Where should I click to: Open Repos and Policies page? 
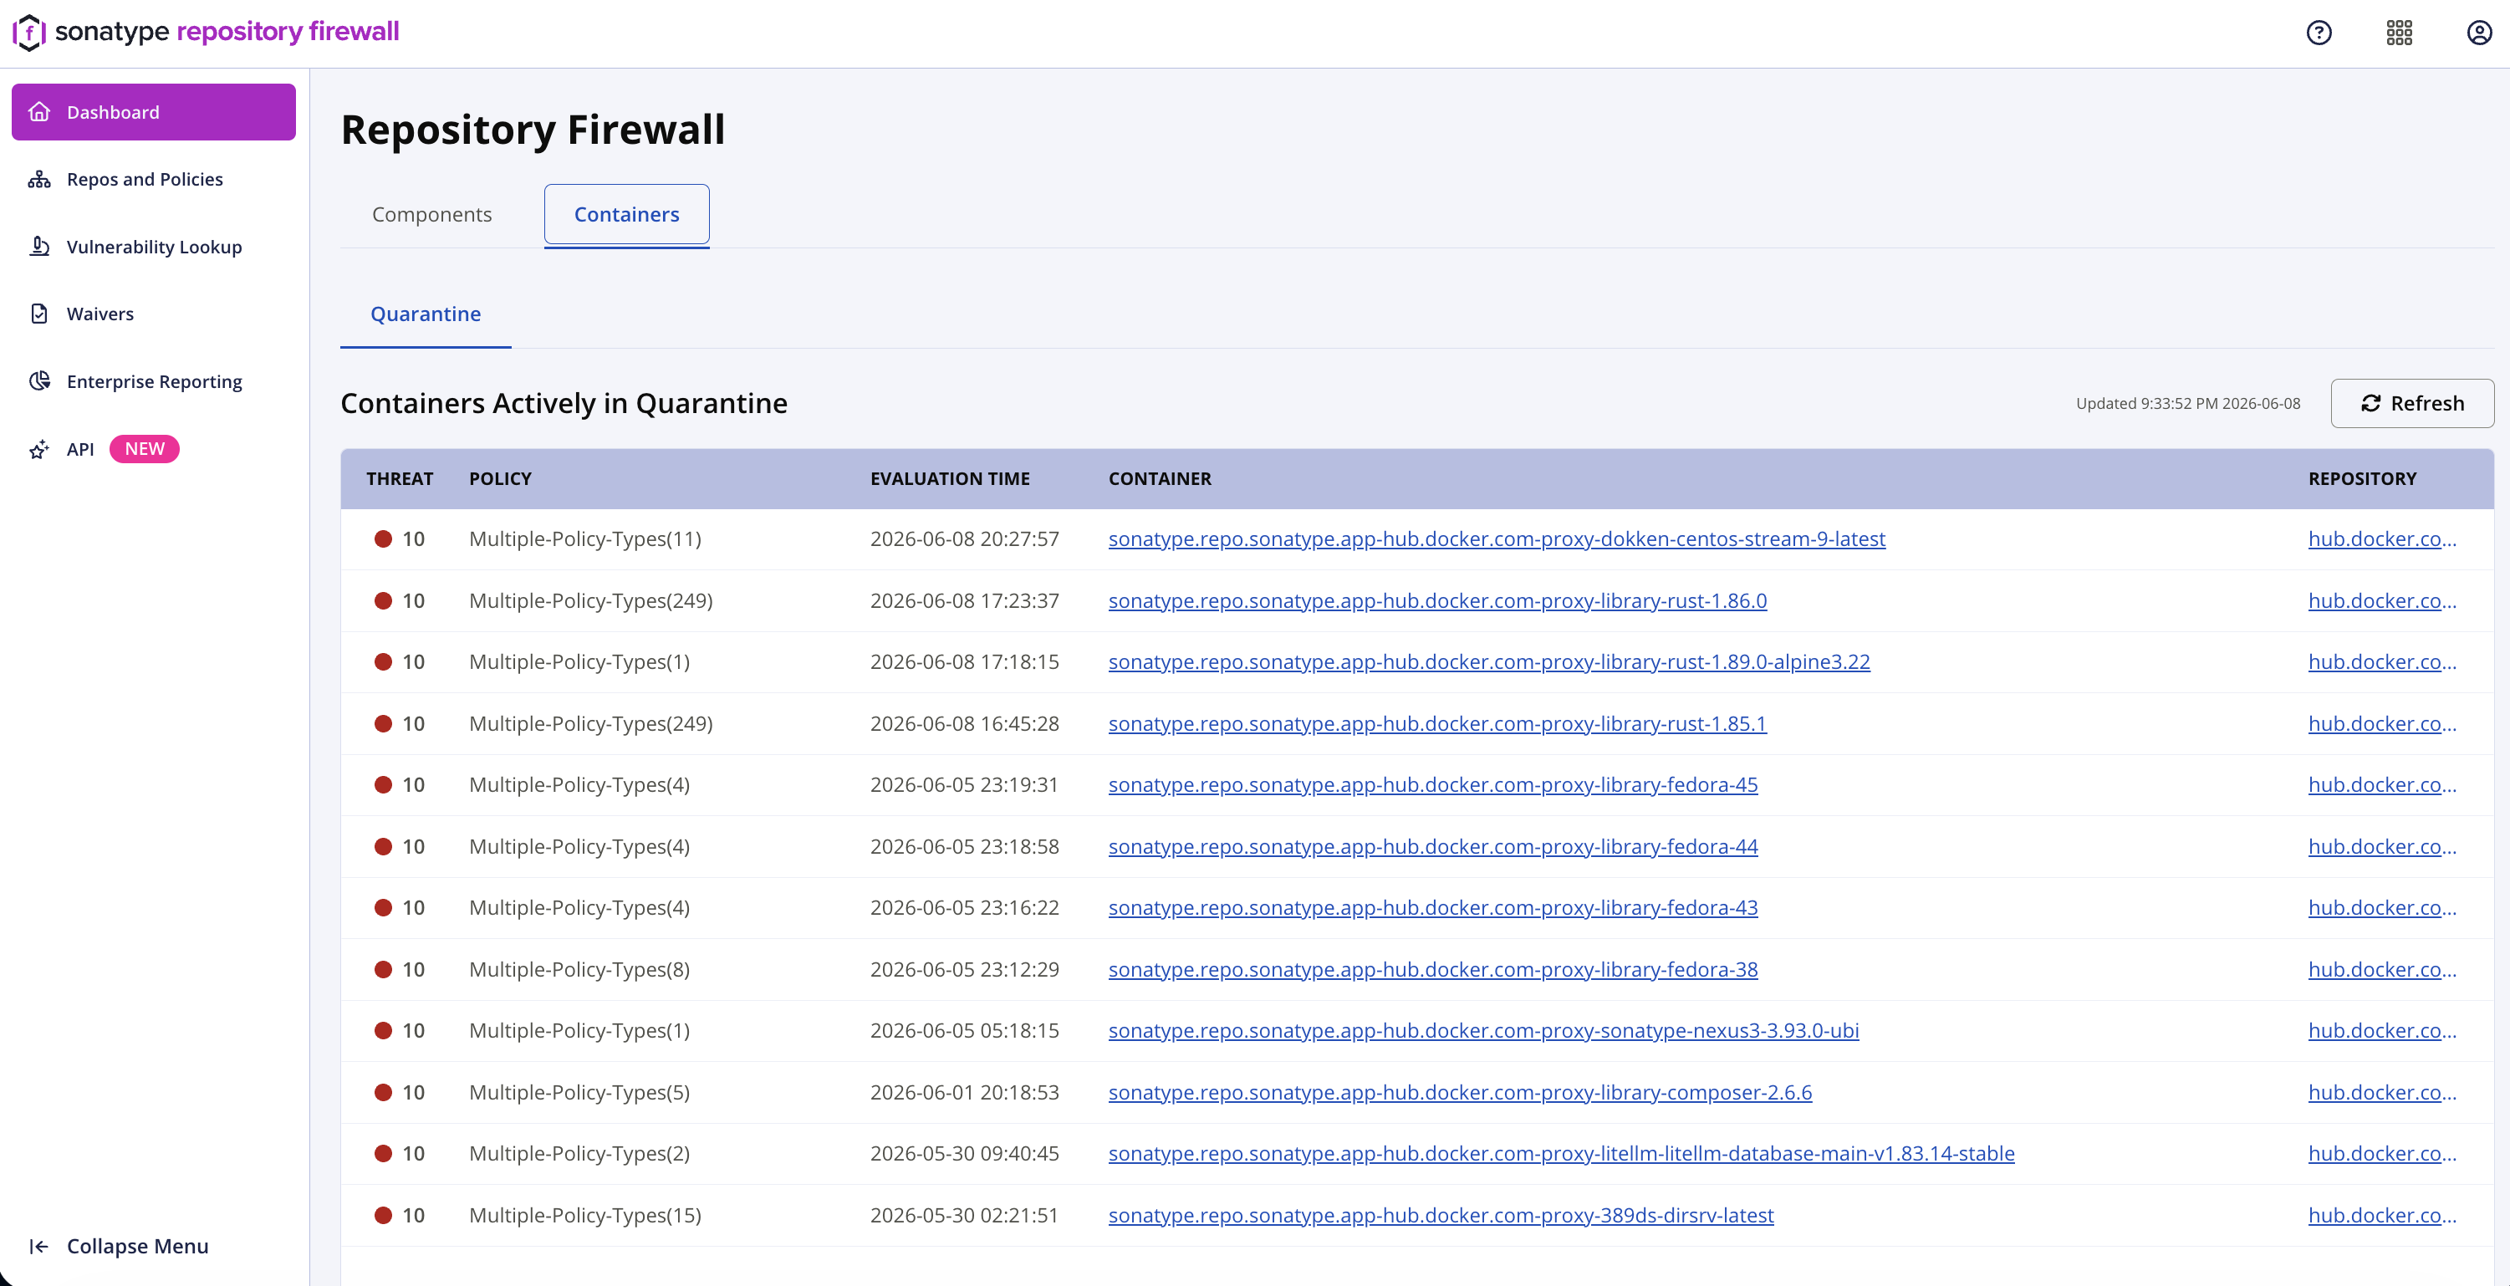[154, 179]
